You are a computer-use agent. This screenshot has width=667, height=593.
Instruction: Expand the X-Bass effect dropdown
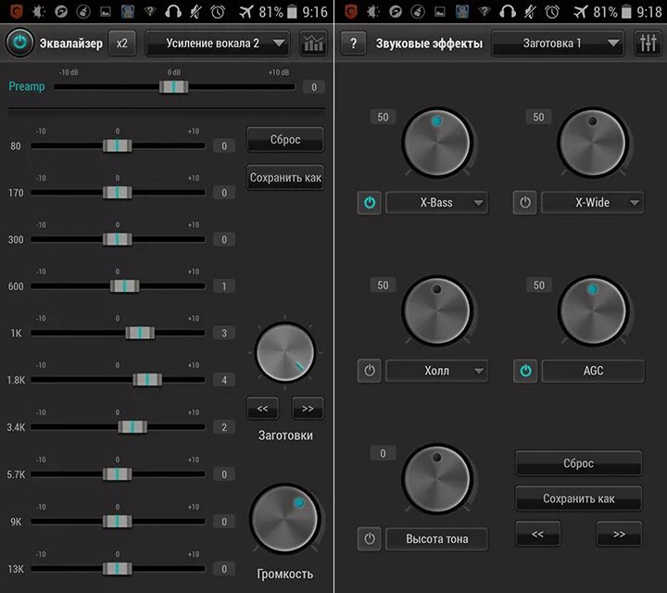click(436, 203)
